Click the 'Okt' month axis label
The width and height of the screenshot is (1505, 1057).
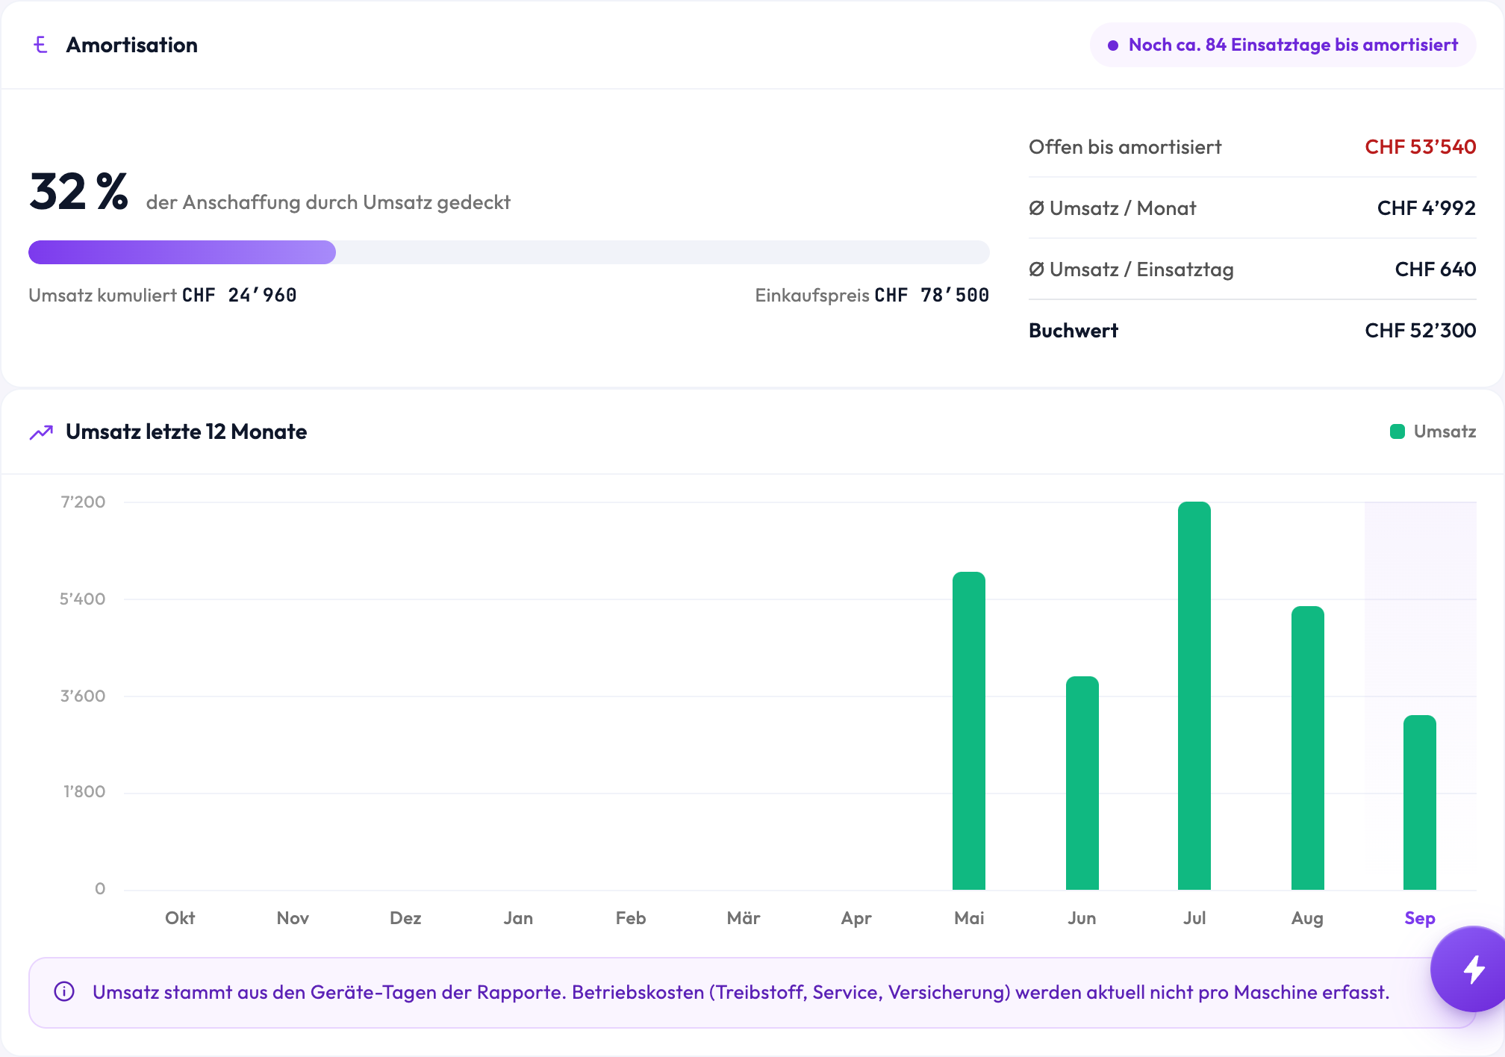pyautogui.click(x=180, y=918)
